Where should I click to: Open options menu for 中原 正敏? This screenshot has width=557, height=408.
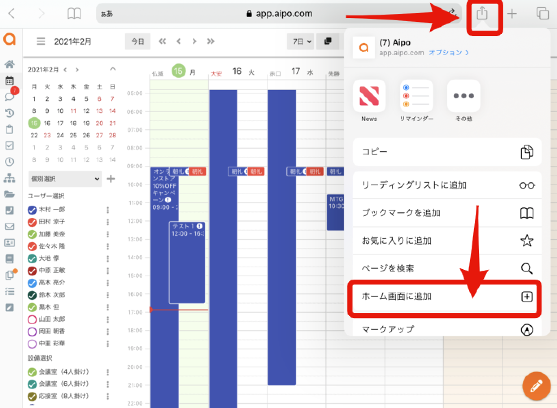coord(108,271)
